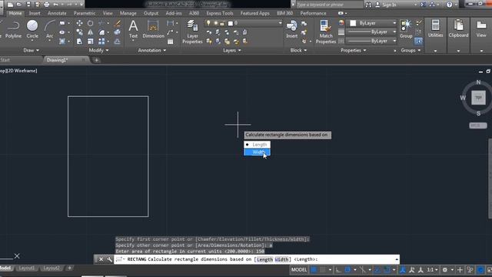Expand the Properties panel
Screen dimensions: 492x277
354,50
